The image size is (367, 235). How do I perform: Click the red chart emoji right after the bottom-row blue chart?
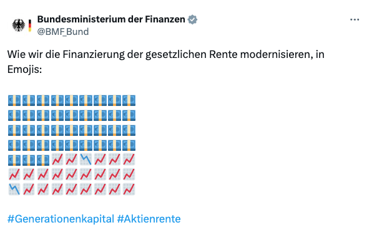pyautogui.click(x=29, y=189)
